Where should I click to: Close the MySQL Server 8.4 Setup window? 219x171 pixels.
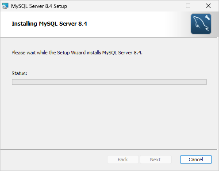click(x=208, y=6)
